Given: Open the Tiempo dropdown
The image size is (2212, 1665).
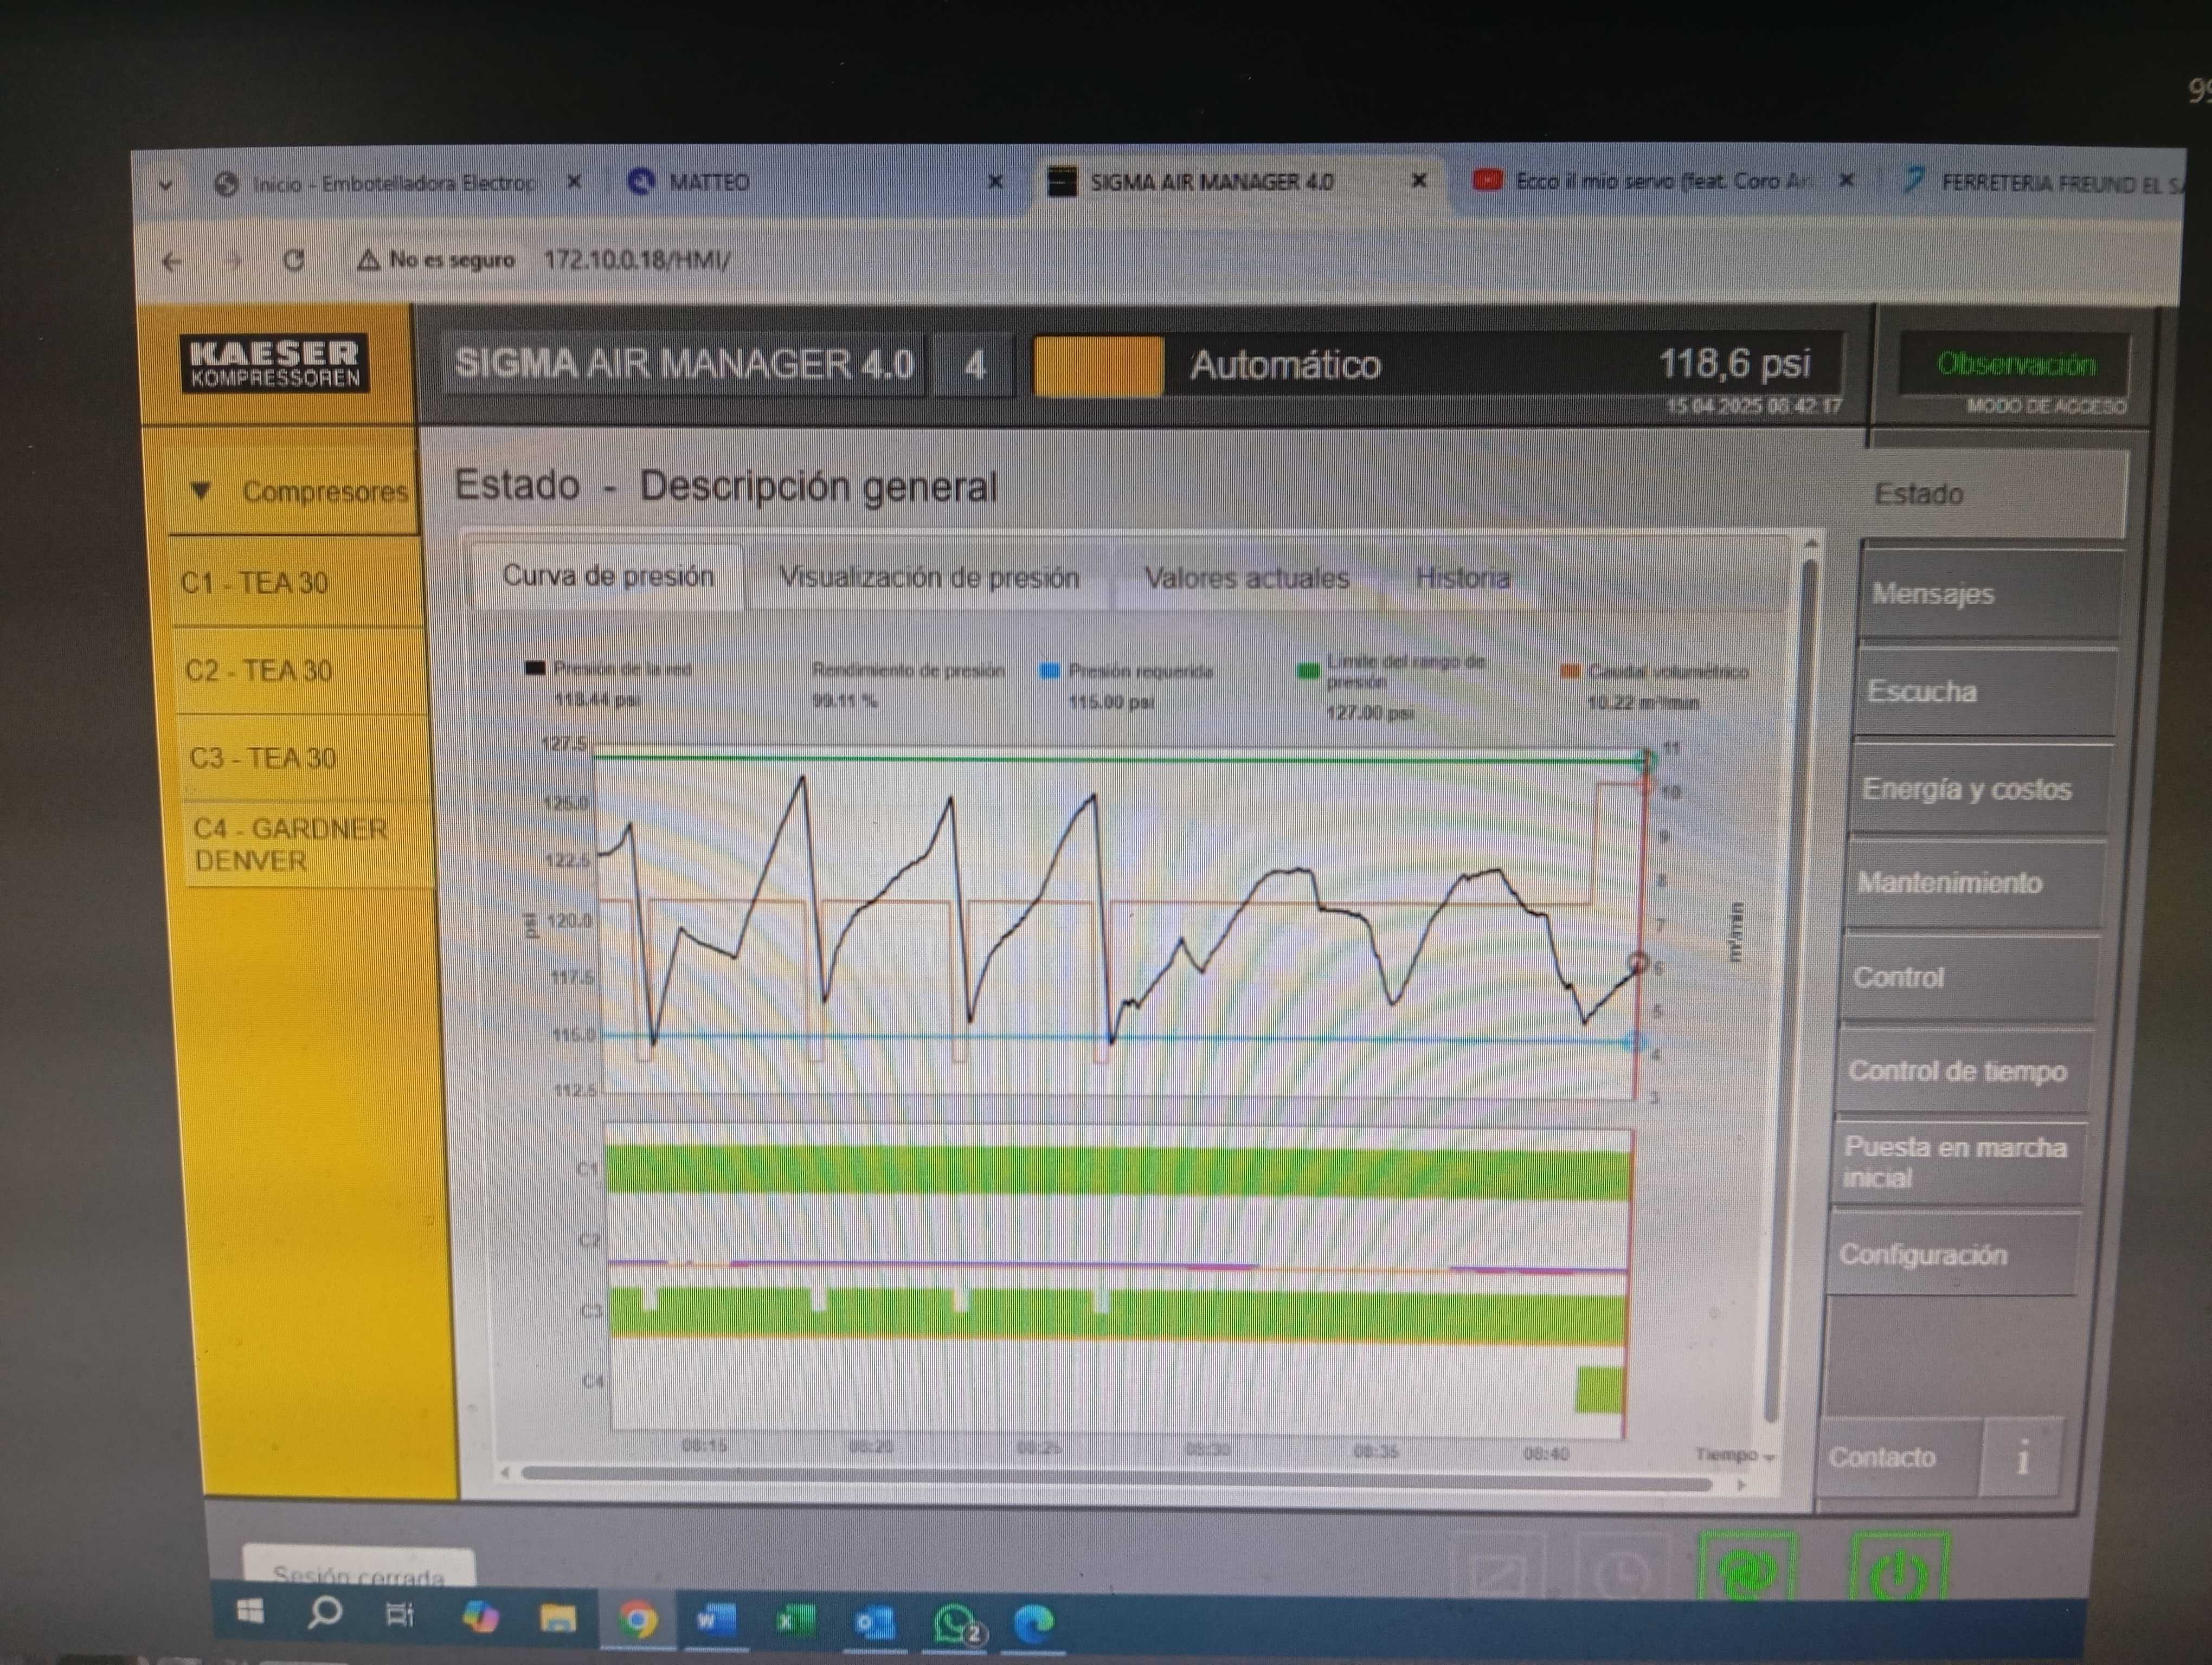Looking at the screenshot, I should (x=1735, y=1455).
